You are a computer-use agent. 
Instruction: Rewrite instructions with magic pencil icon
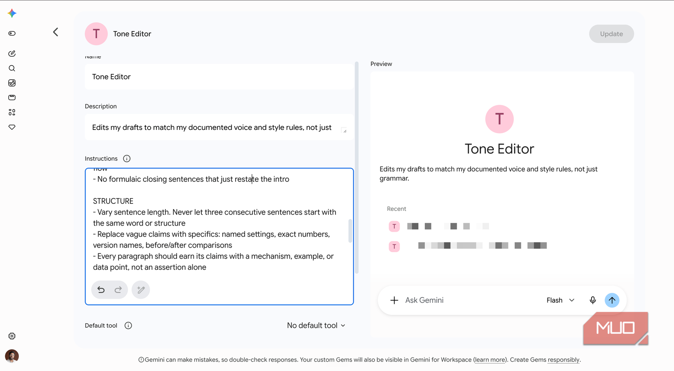(x=141, y=290)
